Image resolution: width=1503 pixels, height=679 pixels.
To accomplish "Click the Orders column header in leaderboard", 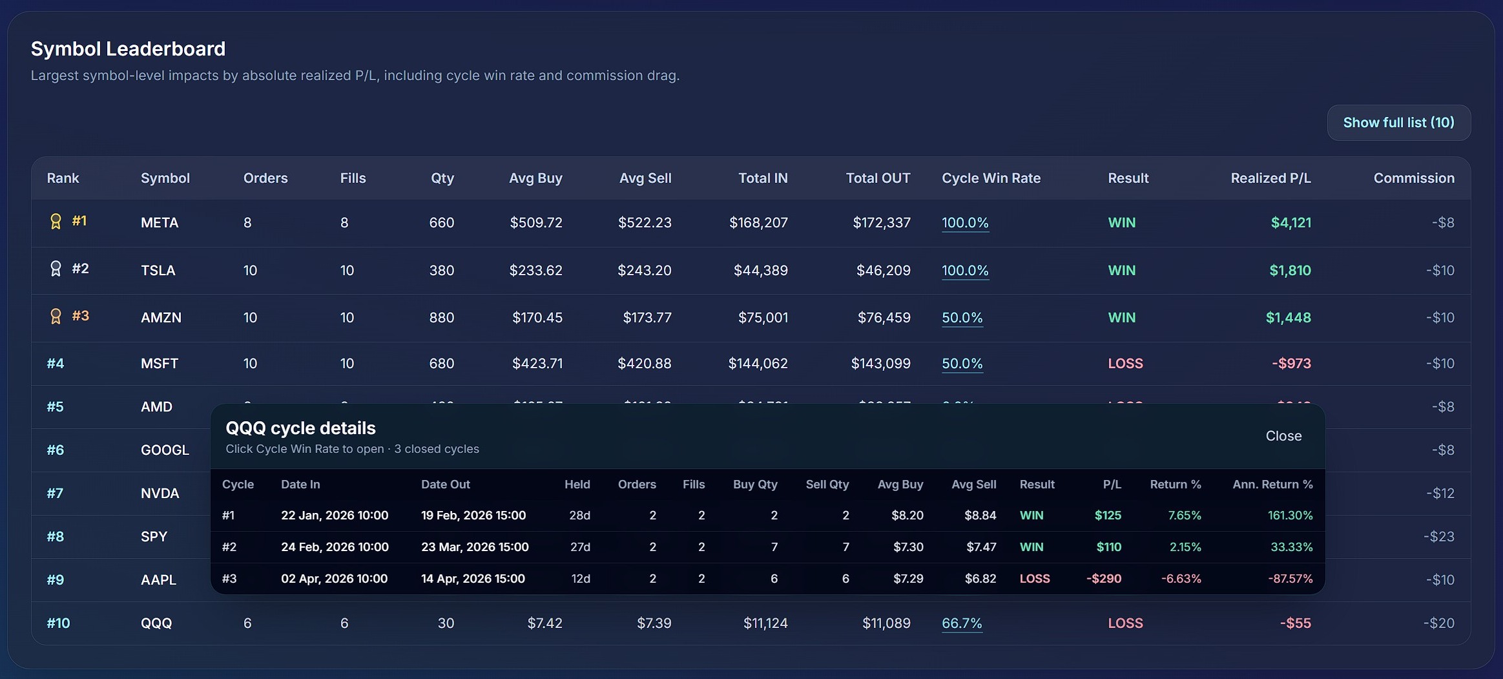I will pos(265,178).
